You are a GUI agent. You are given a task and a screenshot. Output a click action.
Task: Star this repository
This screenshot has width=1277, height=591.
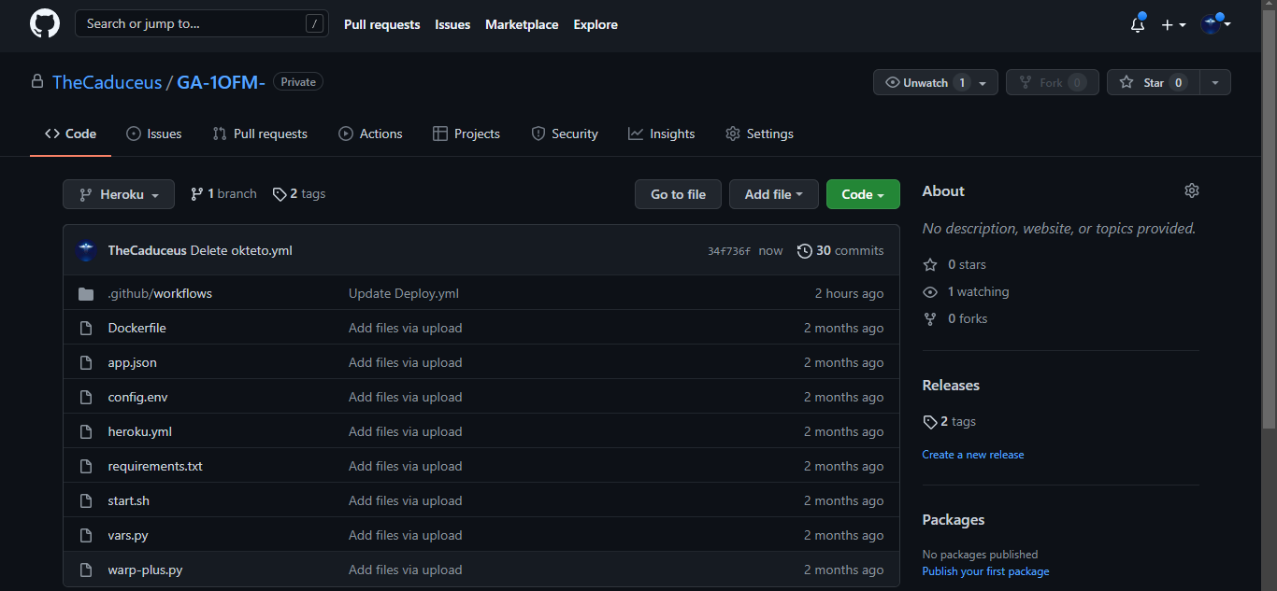(x=1153, y=82)
